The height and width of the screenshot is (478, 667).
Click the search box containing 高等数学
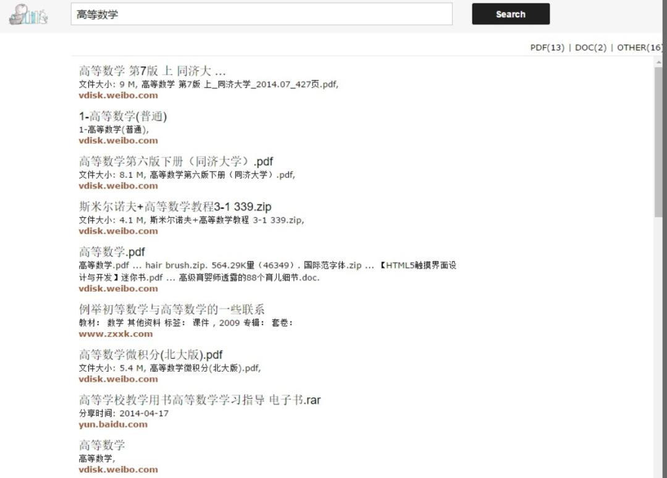(262, 14)
